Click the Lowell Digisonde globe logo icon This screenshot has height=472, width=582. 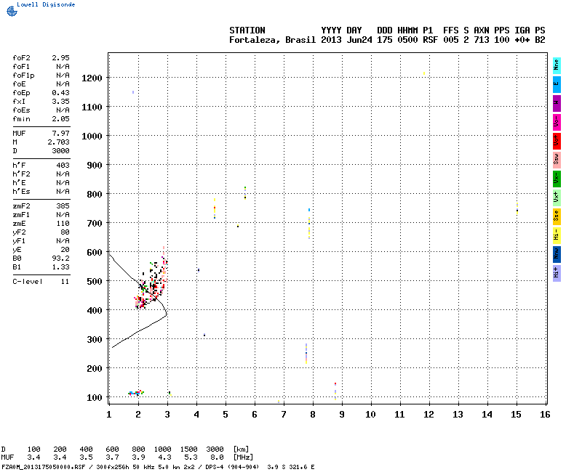click(12, 11)
